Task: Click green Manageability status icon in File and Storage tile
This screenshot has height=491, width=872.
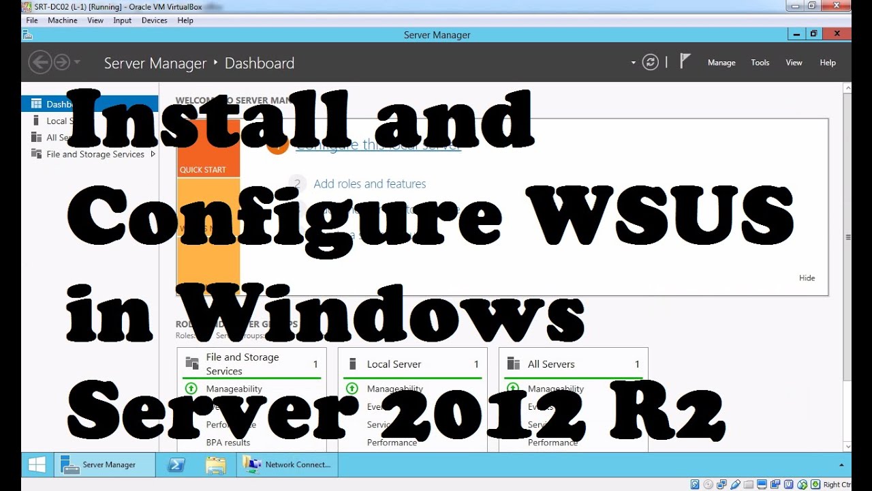Action: [x=191, y=389]
